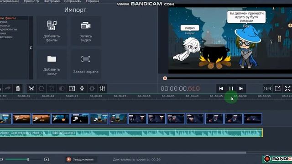Click the Запись видео record video button
Image resolution: width=292 pixels, height=164 pixels.
point(86,31)
